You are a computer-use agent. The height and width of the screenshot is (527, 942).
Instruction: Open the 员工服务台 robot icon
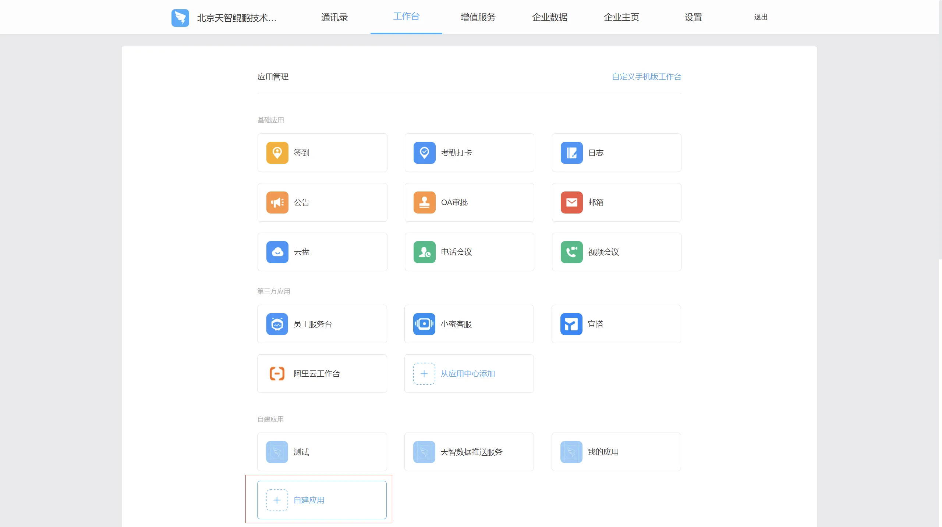(x=277, y=324)
